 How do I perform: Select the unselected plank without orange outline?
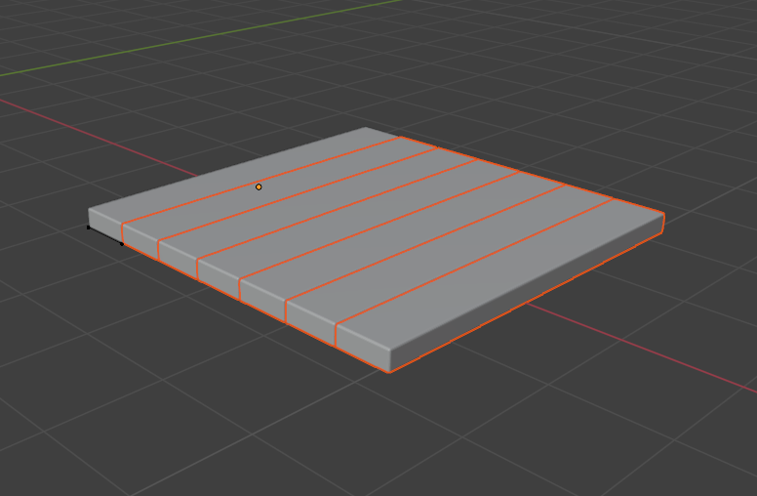[244, 176]
